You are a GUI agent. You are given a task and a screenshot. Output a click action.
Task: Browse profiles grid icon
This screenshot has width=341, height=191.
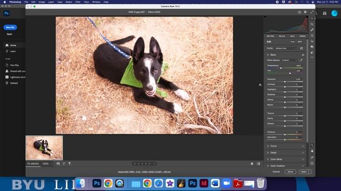(302, 48)
